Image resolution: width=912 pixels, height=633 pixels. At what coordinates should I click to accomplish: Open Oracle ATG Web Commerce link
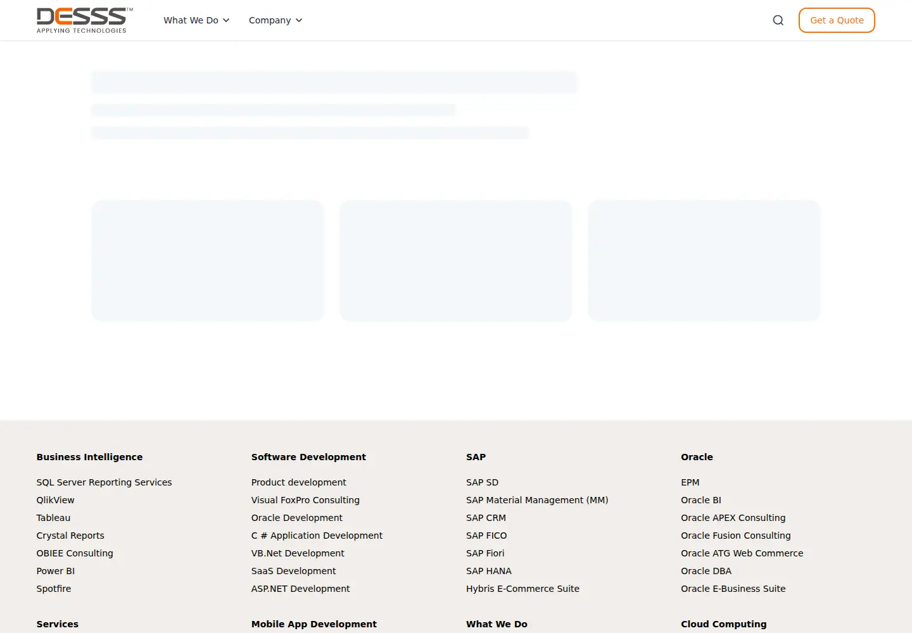[x=742, y=553]
